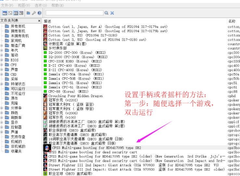Expand the 制造厂商 tree node
The height and width of the screenshot is (176, 240).
[2, 45]
